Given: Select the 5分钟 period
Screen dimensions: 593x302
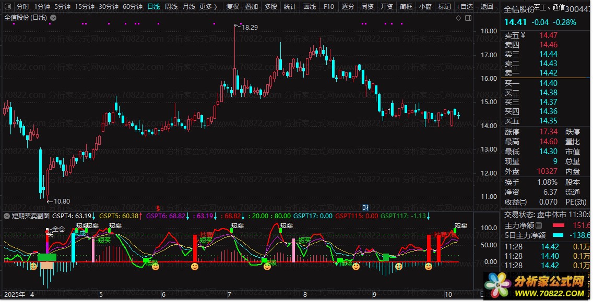Looking at the screenshot, I should tap(63, 6).
